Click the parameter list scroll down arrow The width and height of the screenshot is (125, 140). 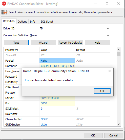click(x=118, y=124)
